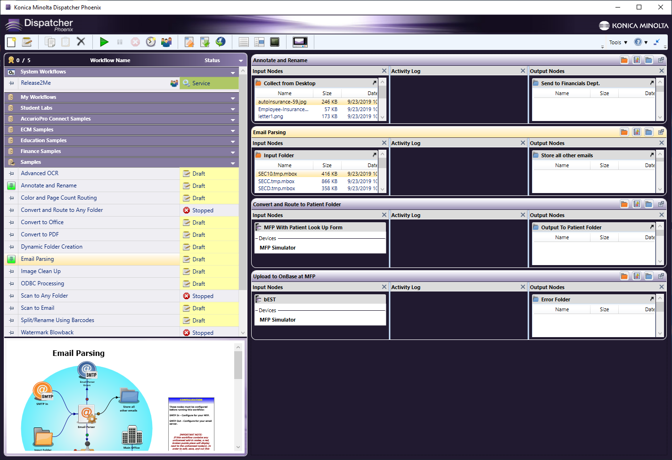Image resolution: width=672 pixels, height=460 pixels.
Task: Close Input Nodes in the Email Parsing panel
Action: click(x=384, y=143)
